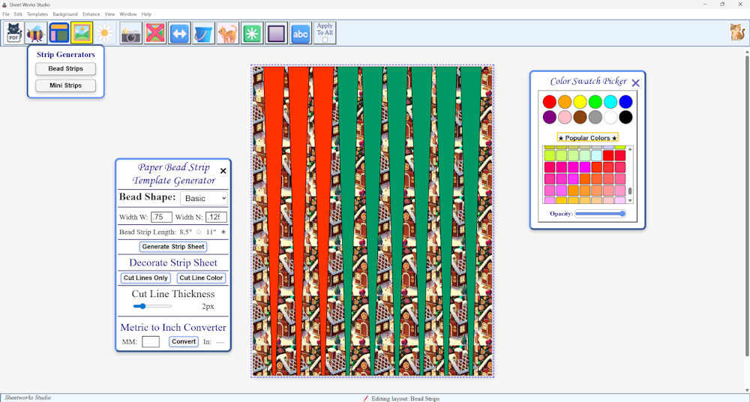Screen dimensions: 750x402
Task: Click Generate Strip Sheet
Action: 173,247
